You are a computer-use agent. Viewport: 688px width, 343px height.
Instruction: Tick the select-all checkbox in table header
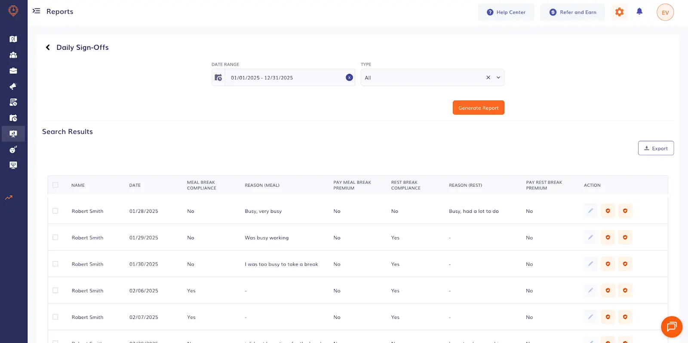(x=55, y=185)
